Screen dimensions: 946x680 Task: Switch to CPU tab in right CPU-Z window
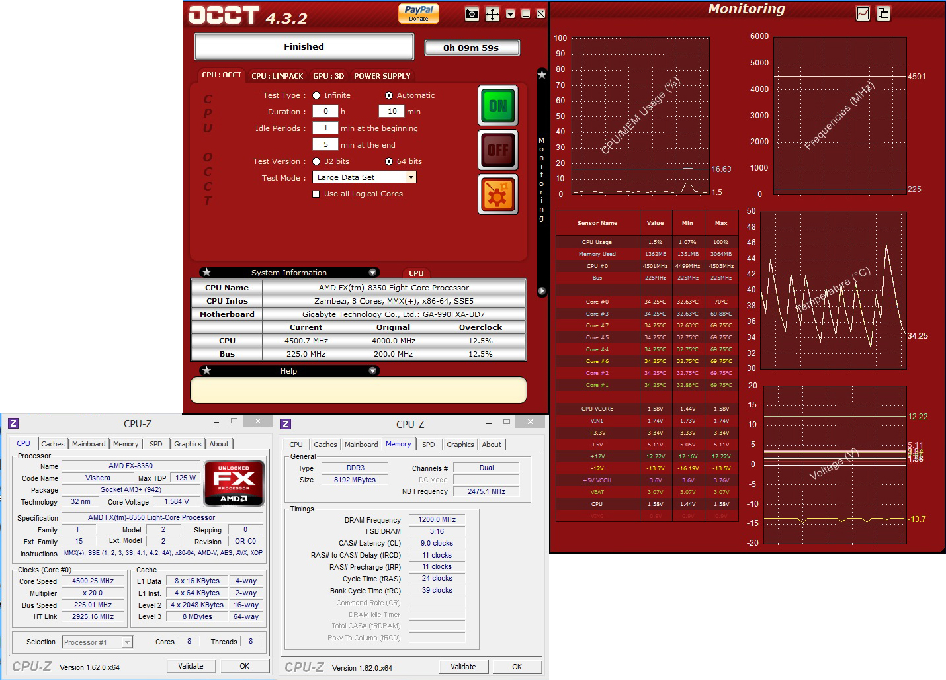[x=296, y=445]
